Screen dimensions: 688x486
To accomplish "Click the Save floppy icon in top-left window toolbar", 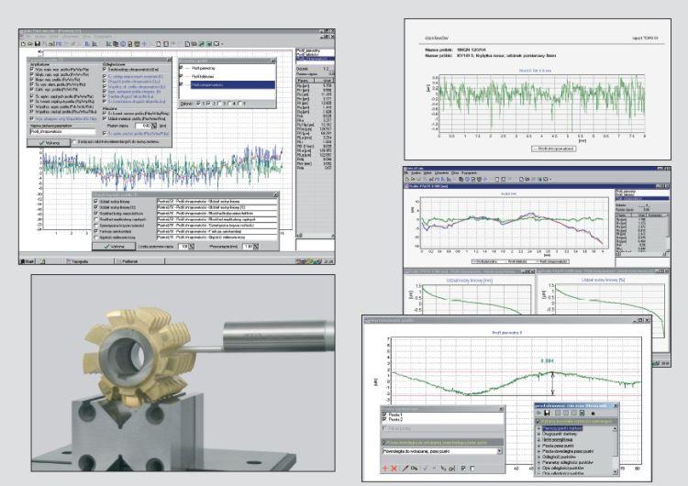I will tap(38, 44).
